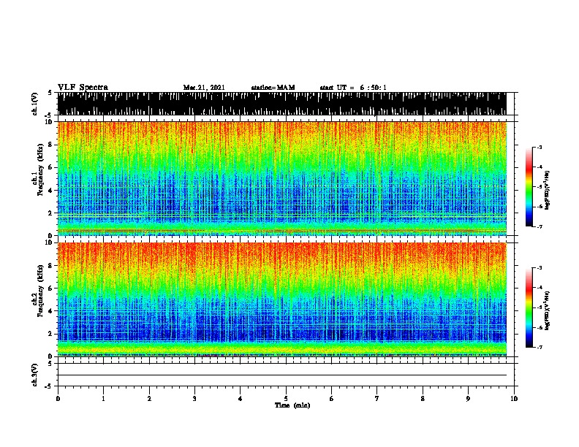Click the "-7" value on ch.2 colorbar
The width and height of the screenshot is (579, 447).
[540, 348]
